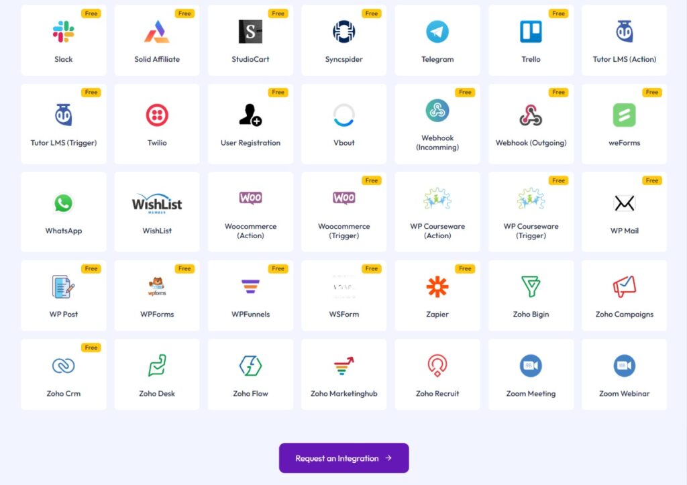Open the WhatsApp green phone icon

click(x=64, y=203)
